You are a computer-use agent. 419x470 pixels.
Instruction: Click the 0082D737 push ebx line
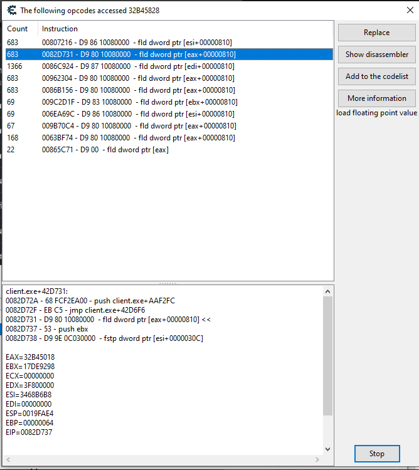[47, 329]
